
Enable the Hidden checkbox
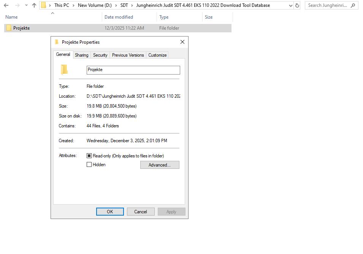89,165
